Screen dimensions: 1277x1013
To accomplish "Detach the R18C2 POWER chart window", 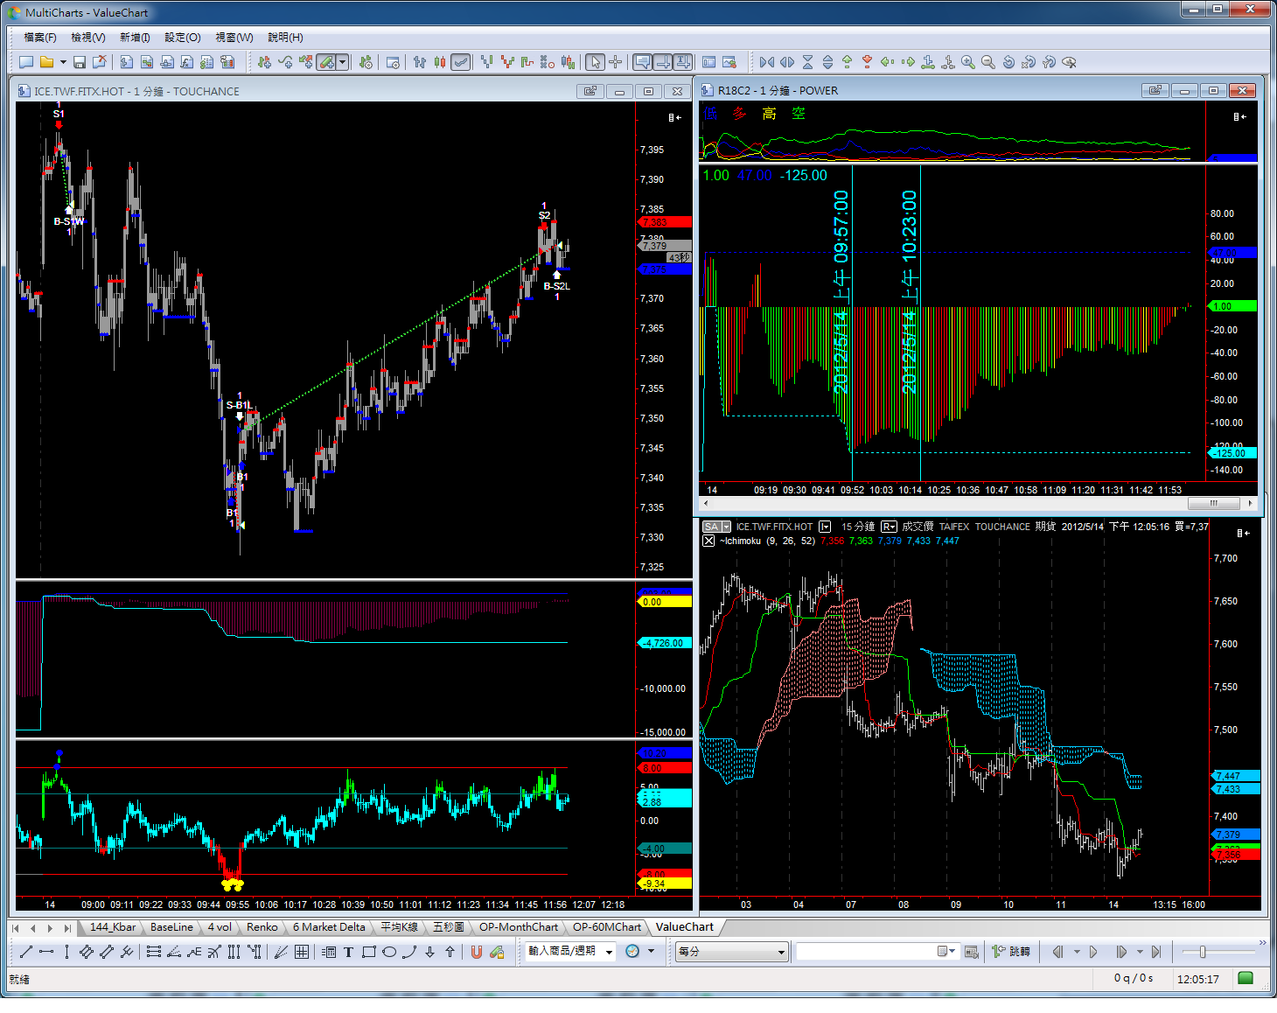I will point(1155,90).
